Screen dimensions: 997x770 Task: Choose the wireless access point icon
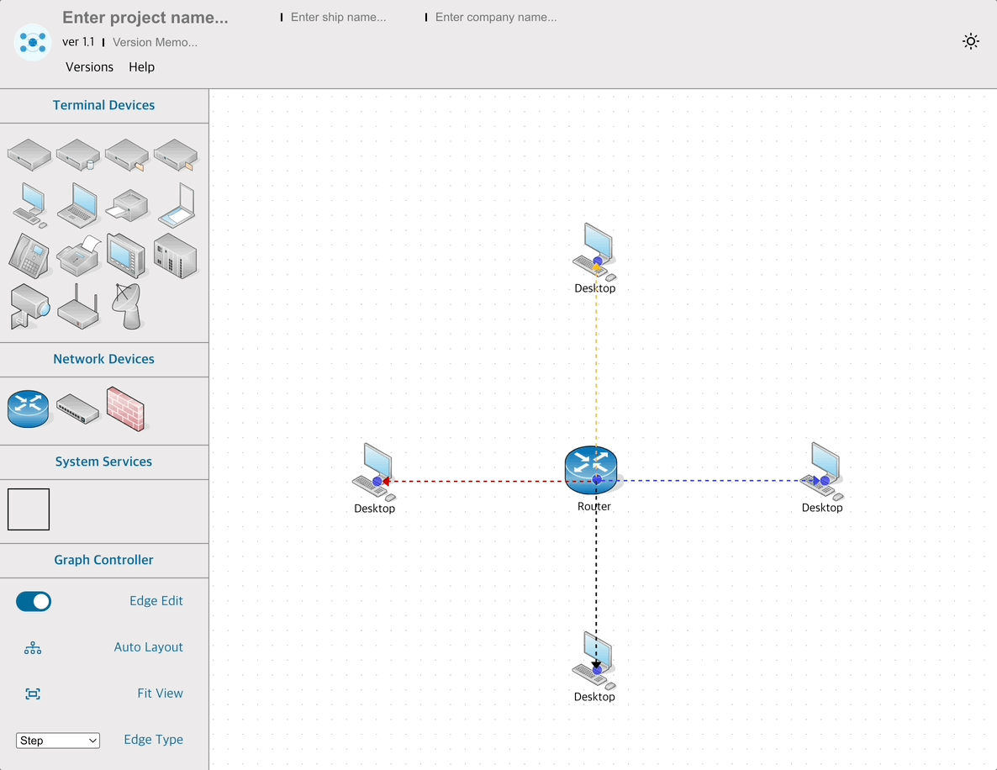(x=78, y=307)
